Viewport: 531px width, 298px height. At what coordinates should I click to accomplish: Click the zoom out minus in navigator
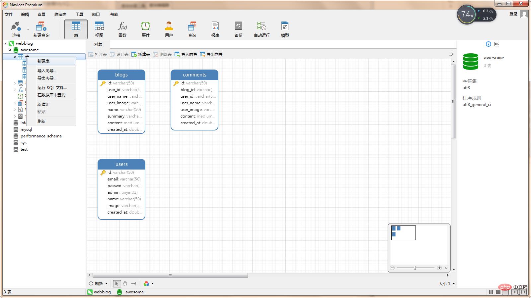point(392,268)
